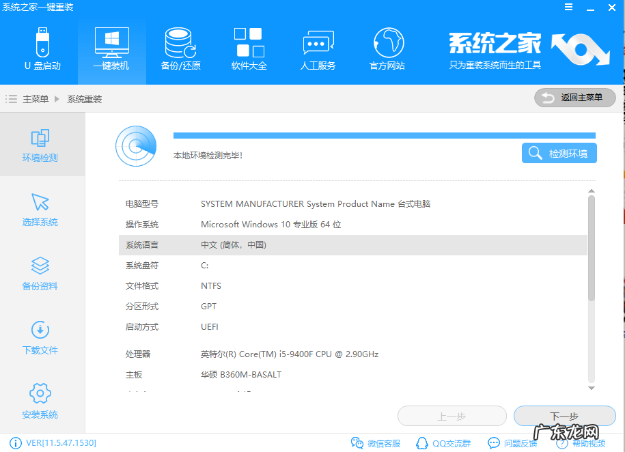
Task: Open 人工服务 customer support
Action: tap(318, 48)
